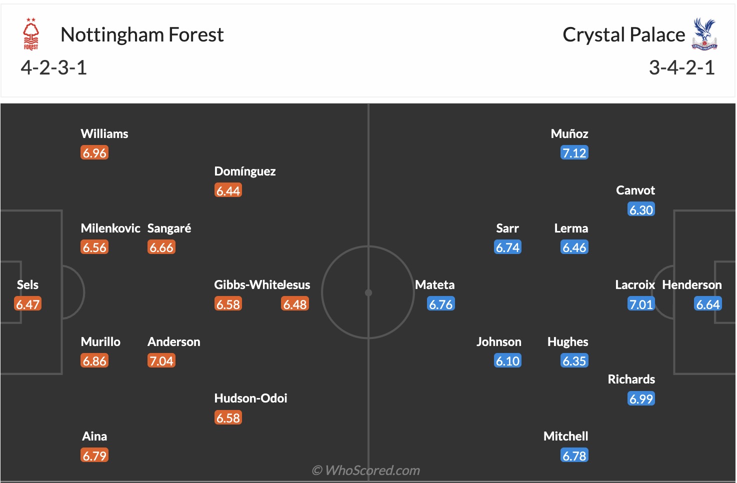Click goalkeeper Henderson's 6.64 rating
Screen dimensions: 737x483
coord(707,304)
